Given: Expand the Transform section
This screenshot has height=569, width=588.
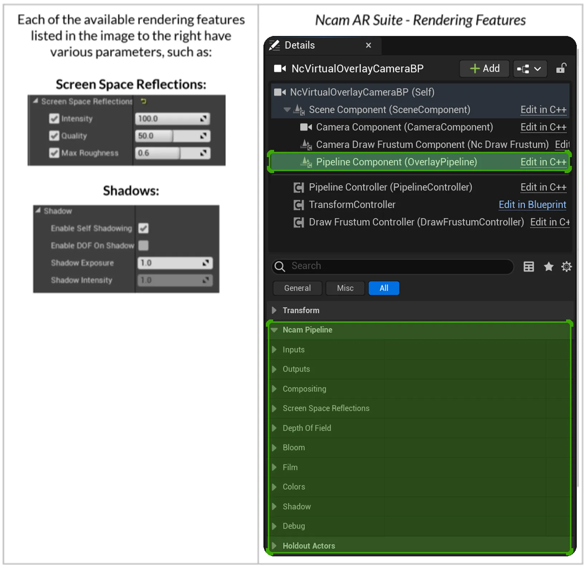Looking at the screenshot, I should pos(274,310).
